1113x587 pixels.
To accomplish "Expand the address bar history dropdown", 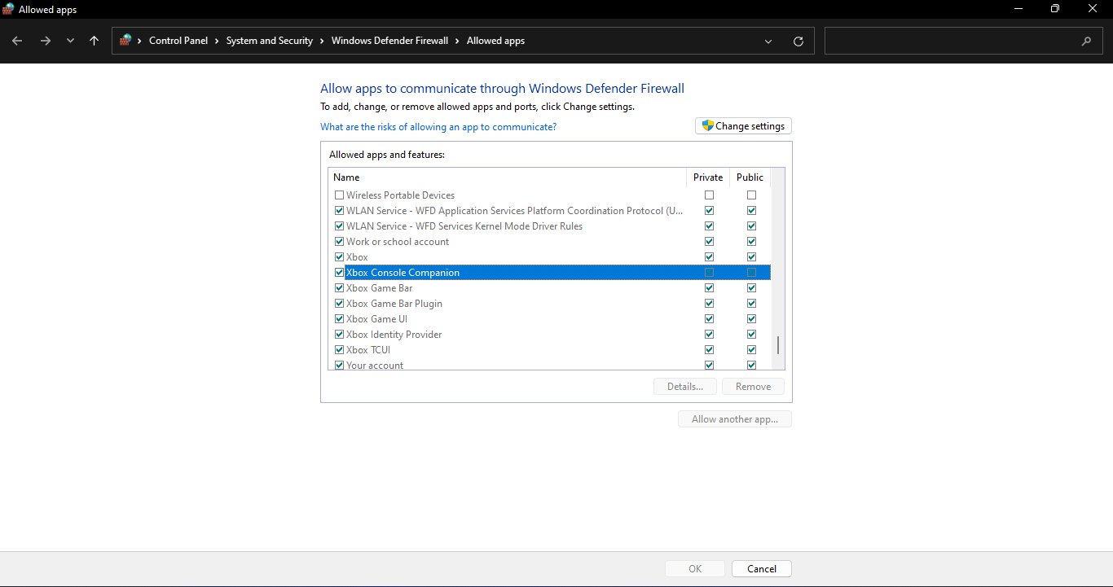I will [x=768, y=41].
